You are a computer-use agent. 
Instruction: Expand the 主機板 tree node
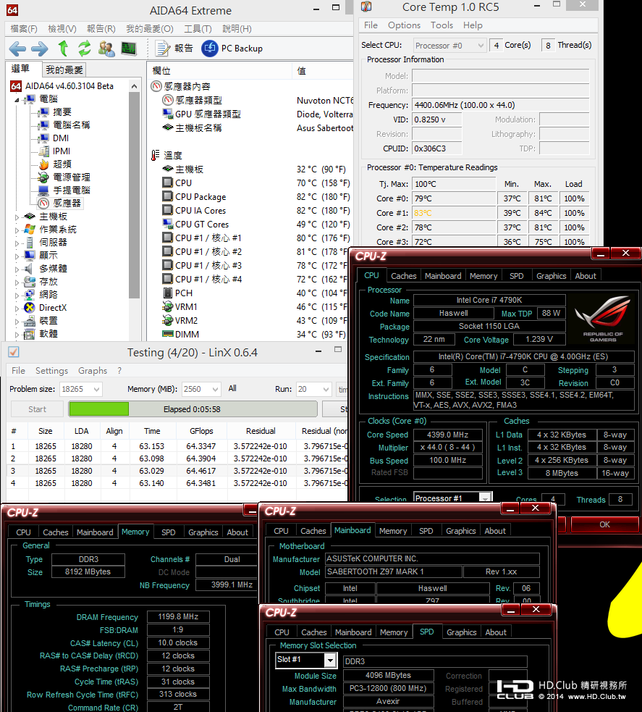pyautogui.click(x=17, y=217)
